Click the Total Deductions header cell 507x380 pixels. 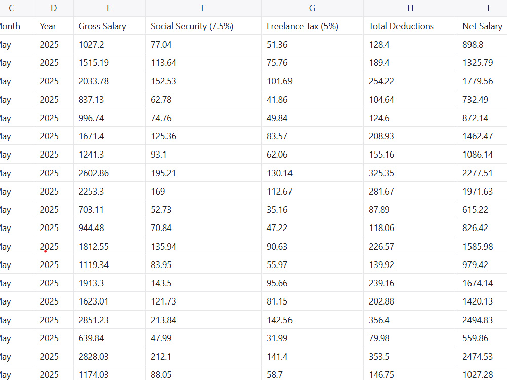410,26
